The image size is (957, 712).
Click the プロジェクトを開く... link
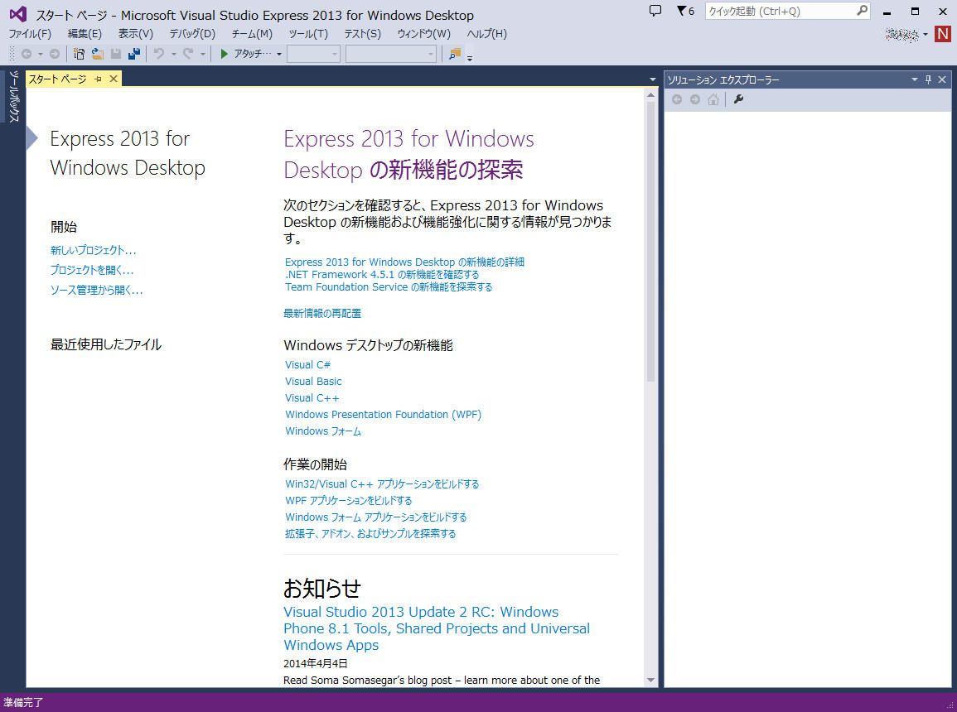click(91, 269)
